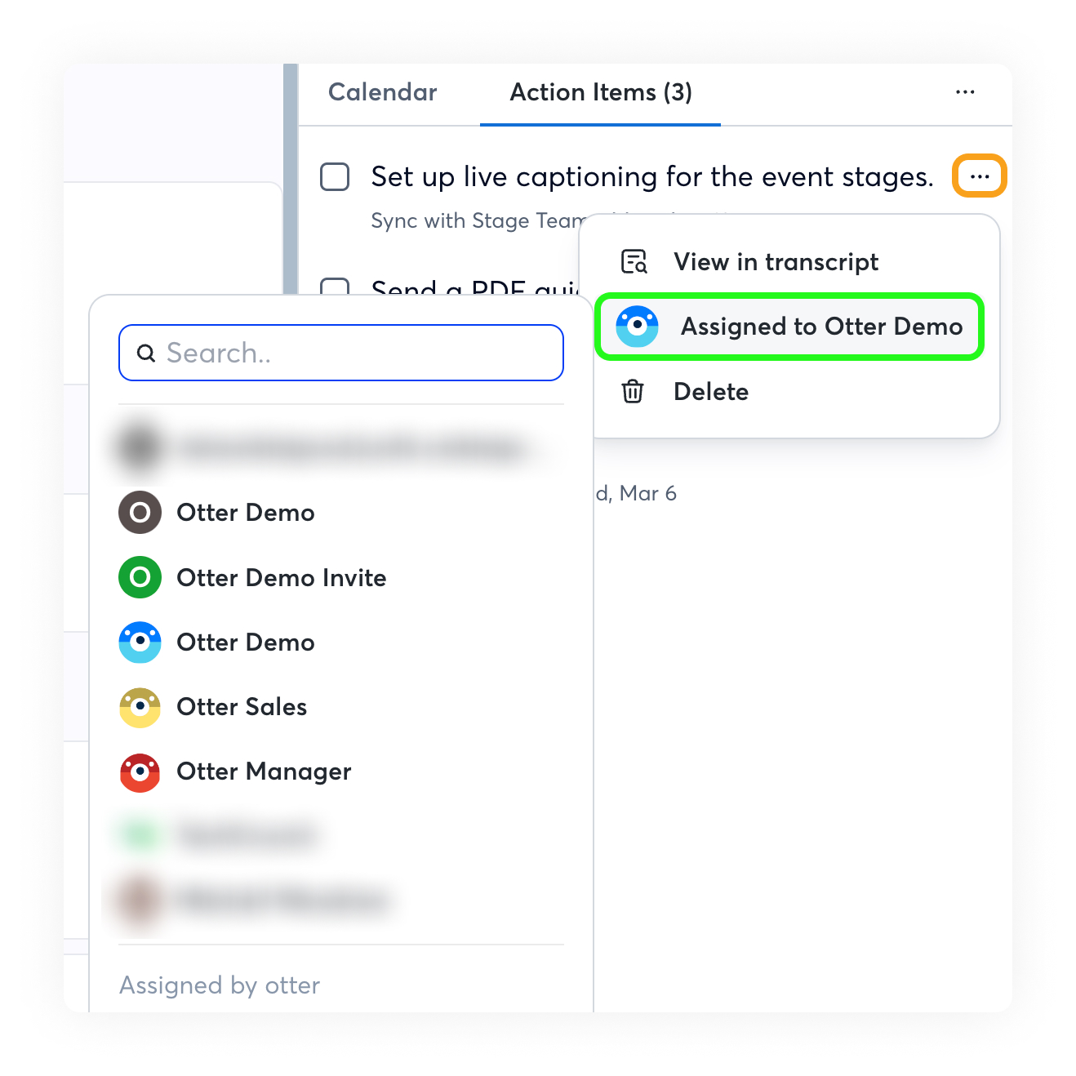Screen dimensions: 1076x1076
Task: Switch to the Calendar tab
Action: [382, 92]
